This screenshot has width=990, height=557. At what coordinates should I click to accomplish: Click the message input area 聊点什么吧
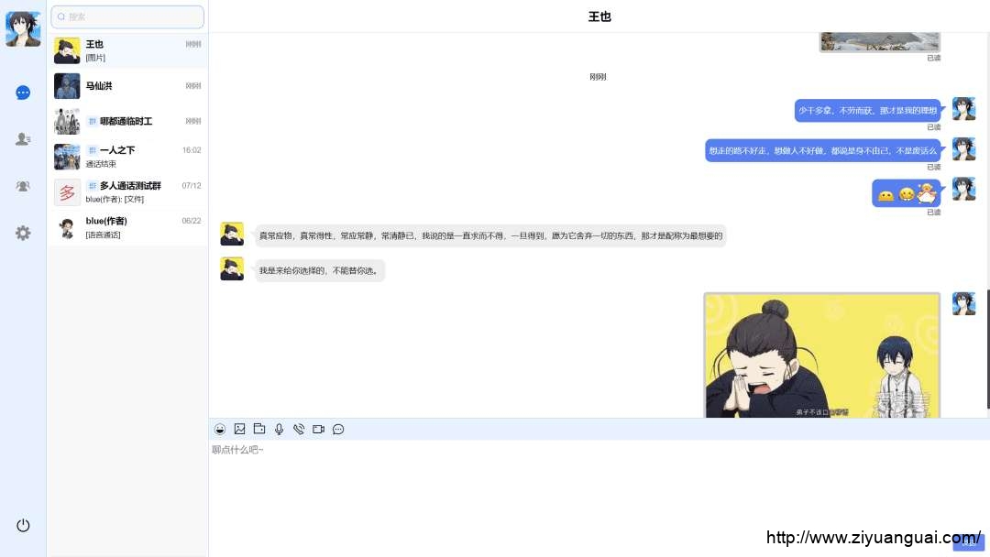tap(599, 486)
